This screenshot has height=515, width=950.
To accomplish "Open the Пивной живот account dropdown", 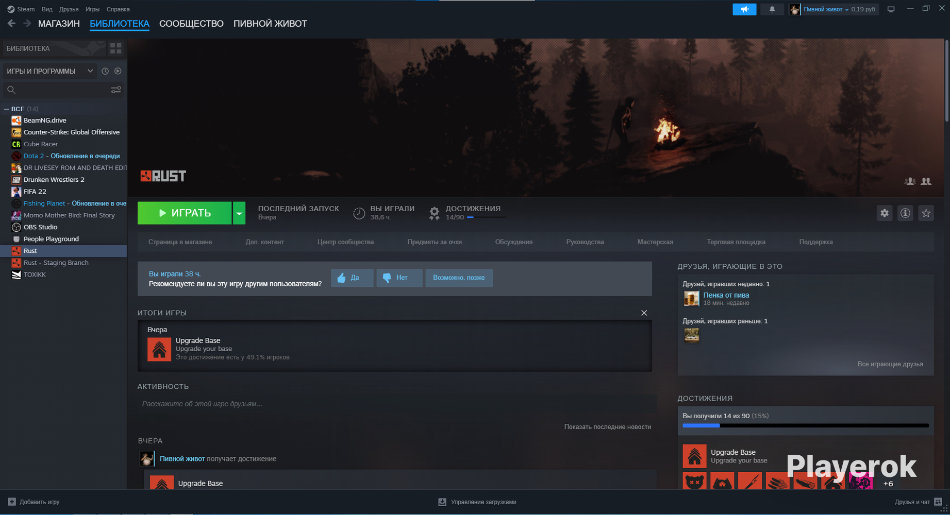I will [826, 9].
